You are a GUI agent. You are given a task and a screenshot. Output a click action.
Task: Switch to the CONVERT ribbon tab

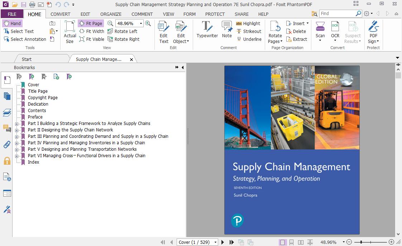tap(60, 14)
